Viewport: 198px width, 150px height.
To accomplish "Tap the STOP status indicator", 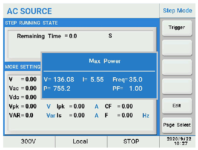I will click(131, 141).
